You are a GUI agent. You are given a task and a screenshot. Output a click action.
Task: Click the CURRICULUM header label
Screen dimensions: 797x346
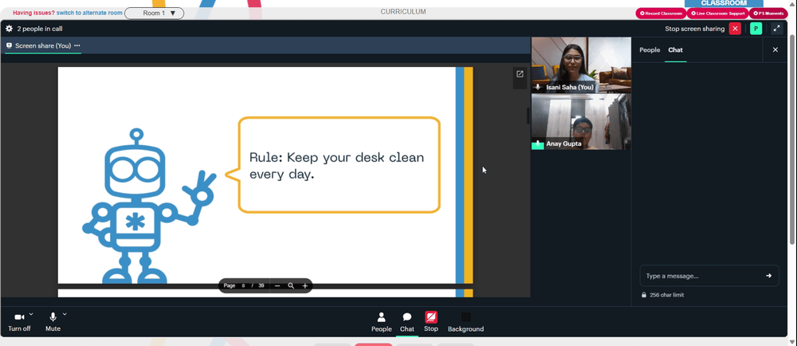pyautogui.click(x=403, y=12)
